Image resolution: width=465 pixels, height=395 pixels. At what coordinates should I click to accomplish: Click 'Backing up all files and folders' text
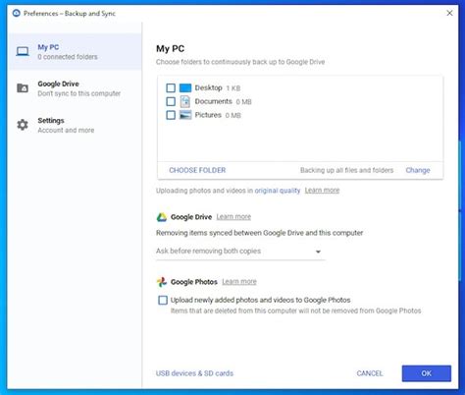346,170
